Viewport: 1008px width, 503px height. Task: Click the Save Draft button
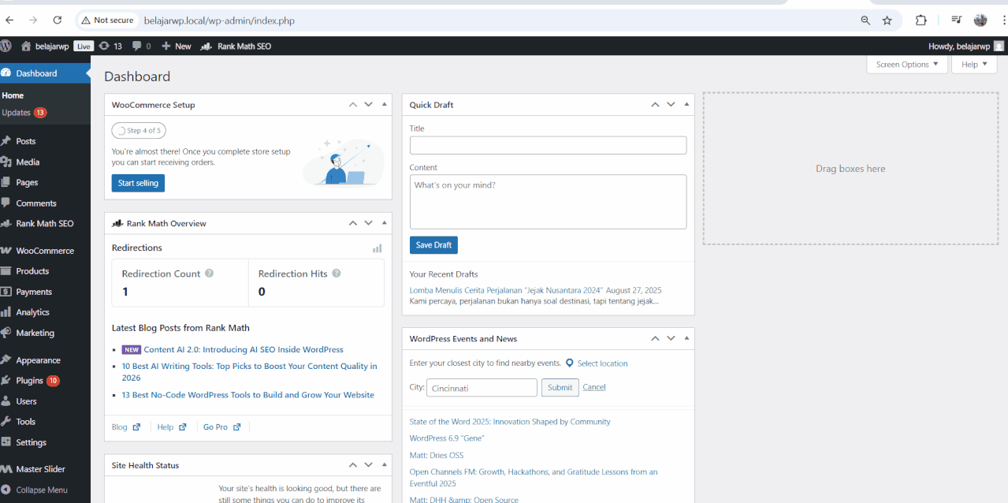click(433, 245)
